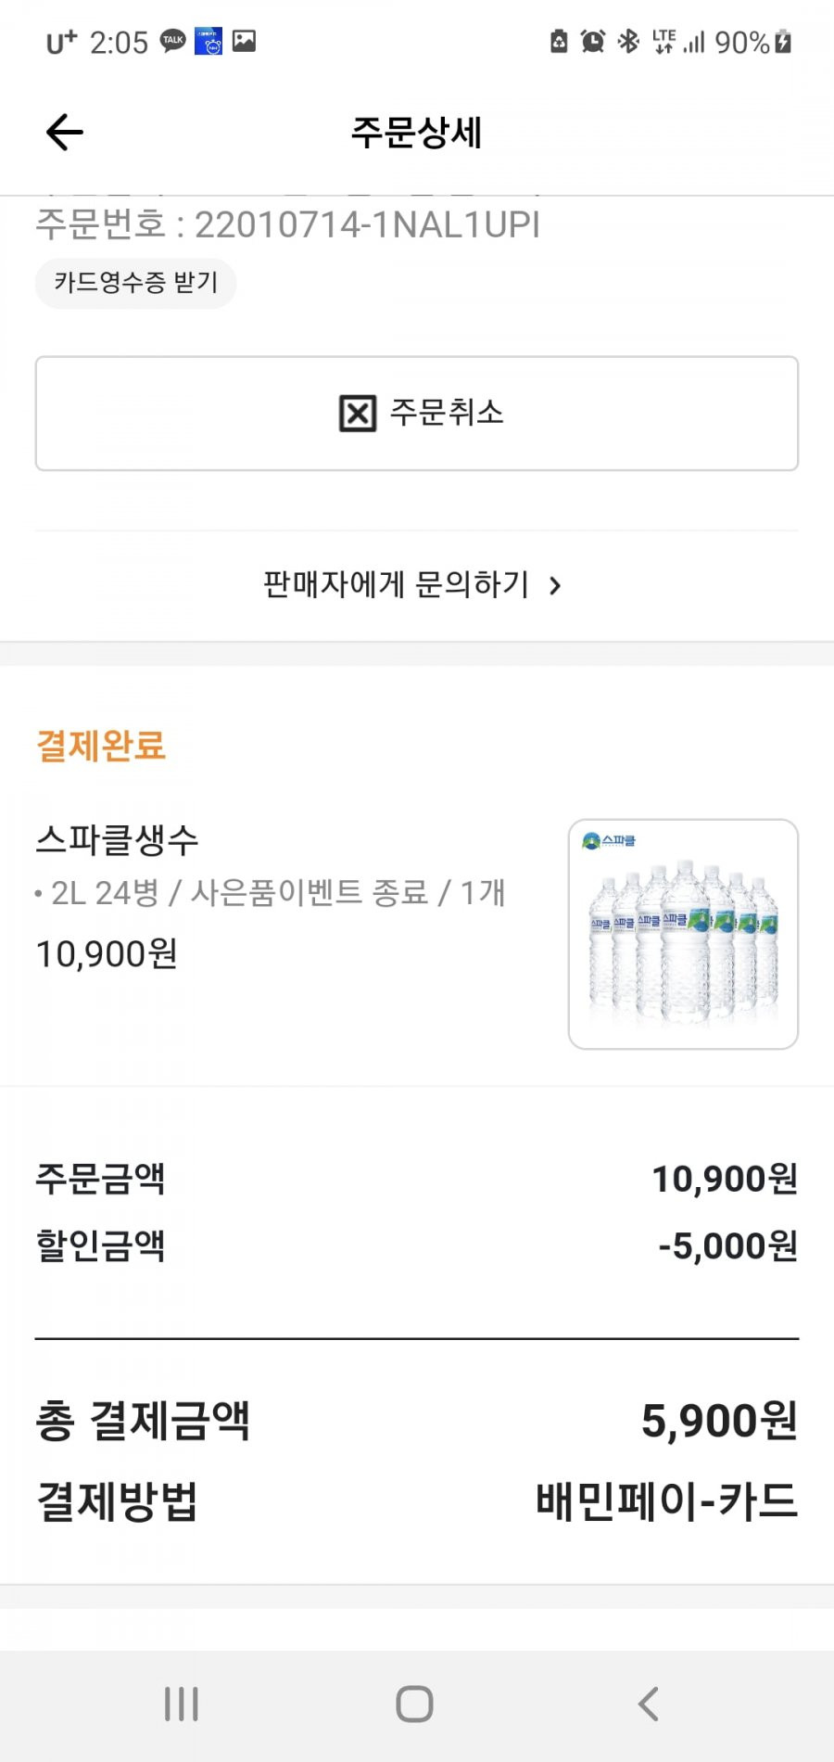This screenshot has width=834, height=1762.
Task: Tap the 카드영수증 받기 button
Action: tap(136, 283)
